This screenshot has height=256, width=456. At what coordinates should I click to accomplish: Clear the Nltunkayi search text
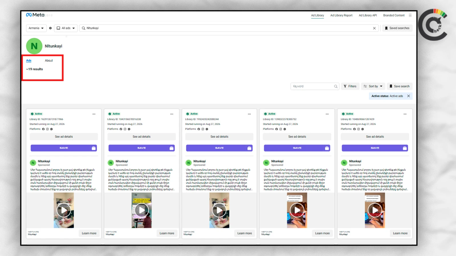point(374,28)
